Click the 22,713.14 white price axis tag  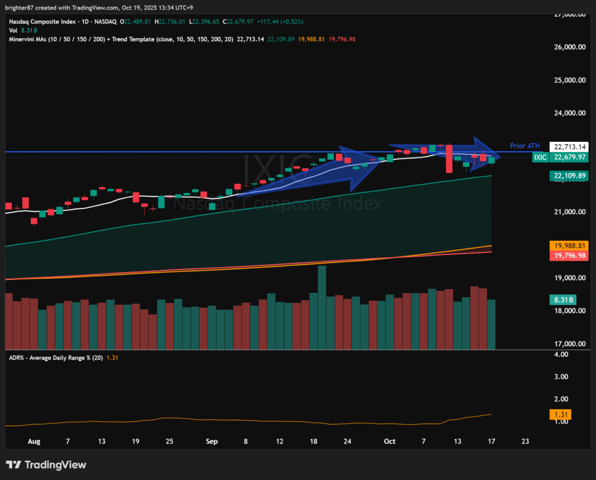(570, 147)
